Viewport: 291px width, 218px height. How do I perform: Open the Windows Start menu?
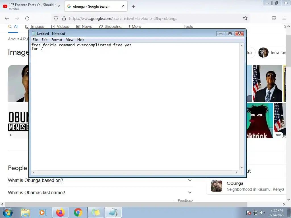pyautogui.click(x=8, y=212)
